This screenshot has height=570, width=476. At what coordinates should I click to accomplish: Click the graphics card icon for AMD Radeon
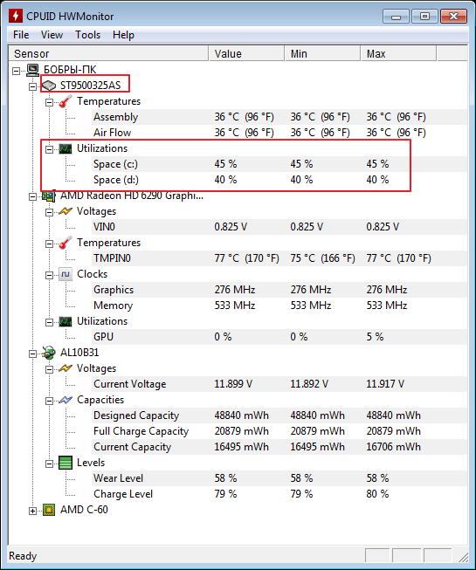(x=49, y=196)
